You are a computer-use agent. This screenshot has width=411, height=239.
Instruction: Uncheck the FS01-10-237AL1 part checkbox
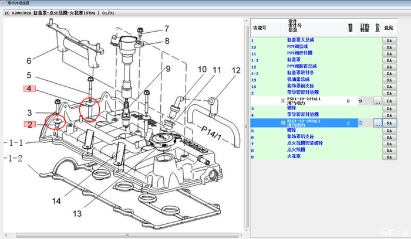pos(284,101)
